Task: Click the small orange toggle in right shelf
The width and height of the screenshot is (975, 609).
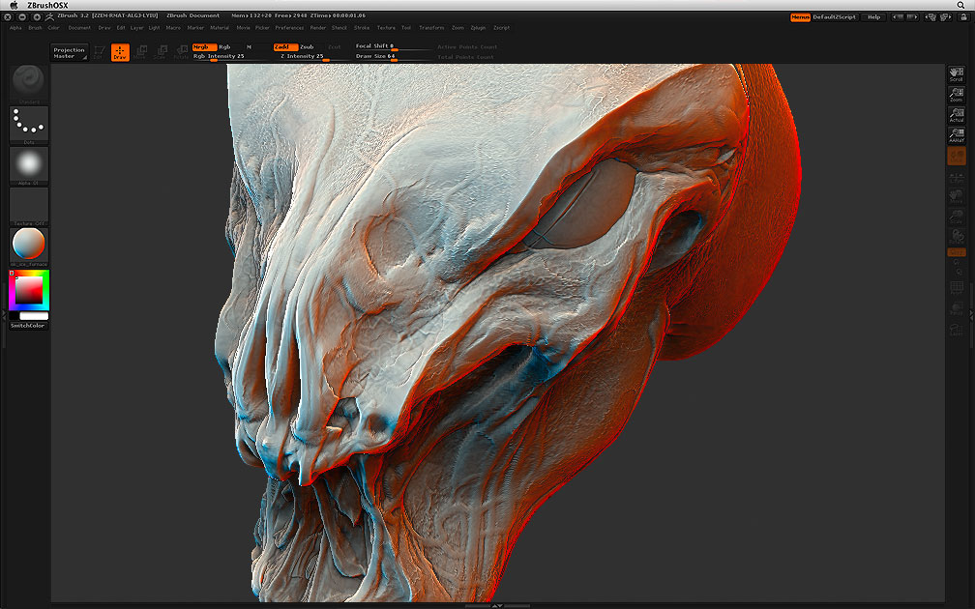Action: (x=957, y=252)
